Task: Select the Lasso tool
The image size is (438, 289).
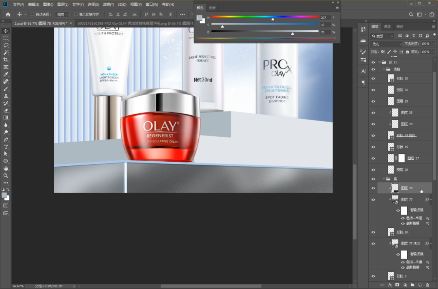Action: coord(6,45)
